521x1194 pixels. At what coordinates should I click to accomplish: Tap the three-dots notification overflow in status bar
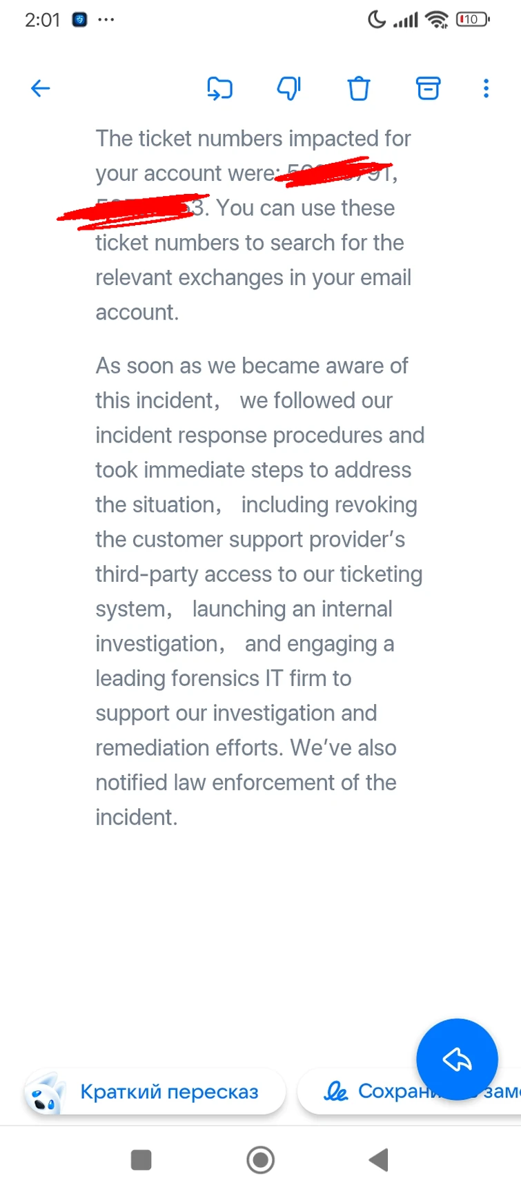click(106, 20)
